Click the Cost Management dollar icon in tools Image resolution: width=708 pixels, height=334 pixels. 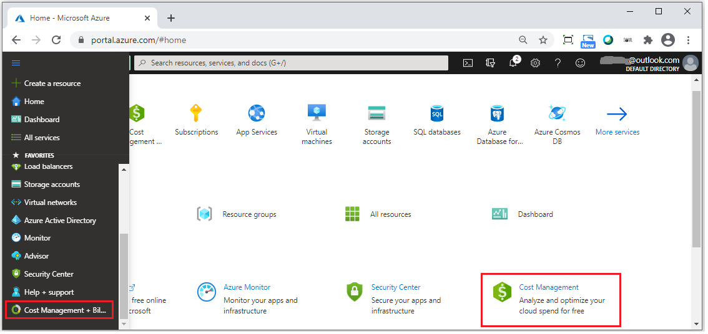pos(502,292)
